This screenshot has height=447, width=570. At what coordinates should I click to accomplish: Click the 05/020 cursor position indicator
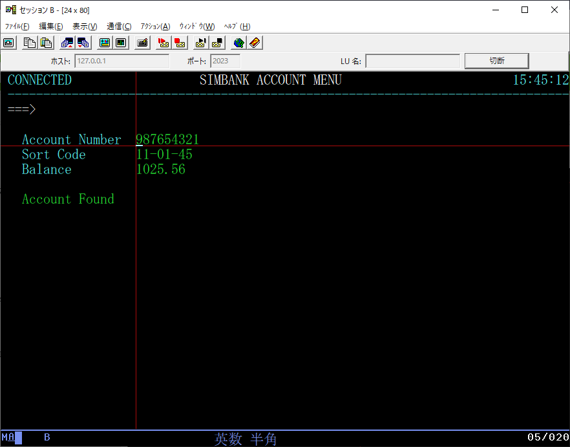pyautogui.click(x=548, y=437)
